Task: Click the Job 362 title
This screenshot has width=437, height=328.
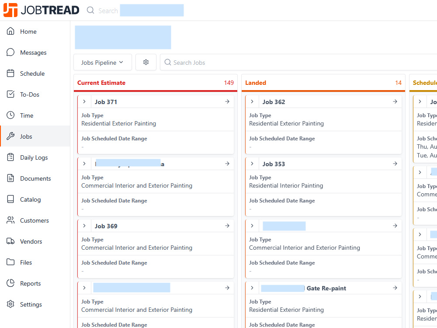Action: pos(274,102)
